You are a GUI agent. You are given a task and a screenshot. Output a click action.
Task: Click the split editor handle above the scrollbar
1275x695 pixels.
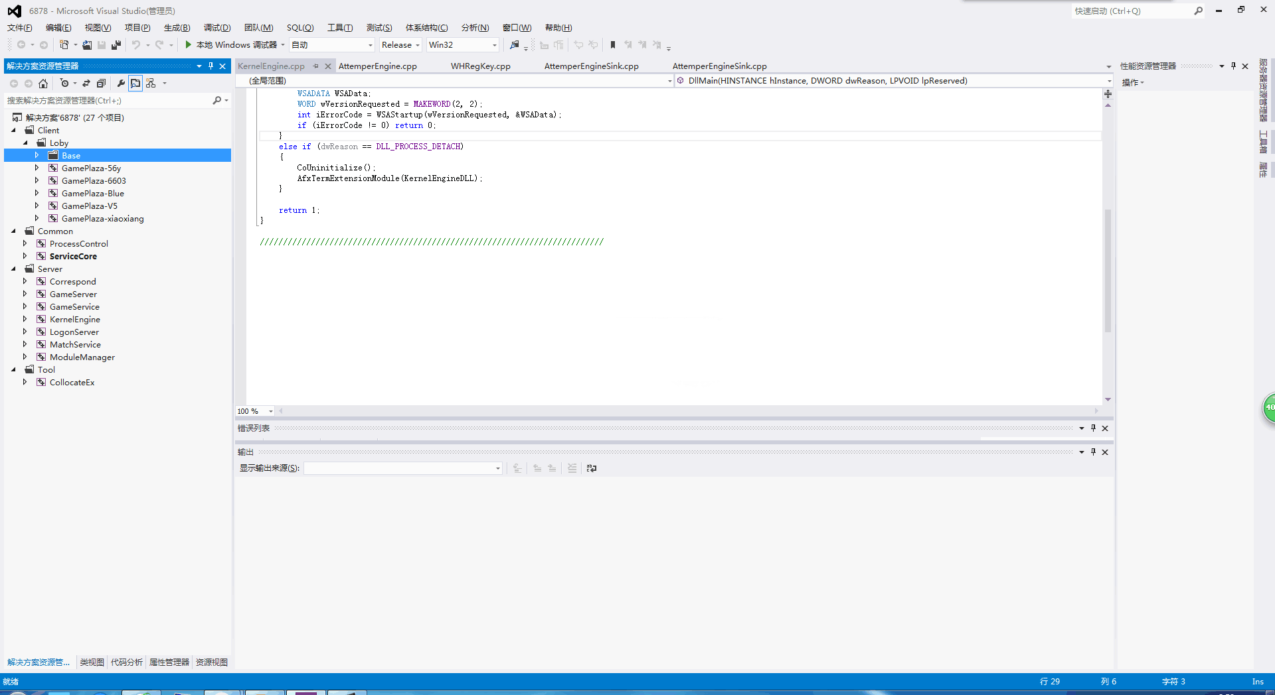tap(1108, 94)
